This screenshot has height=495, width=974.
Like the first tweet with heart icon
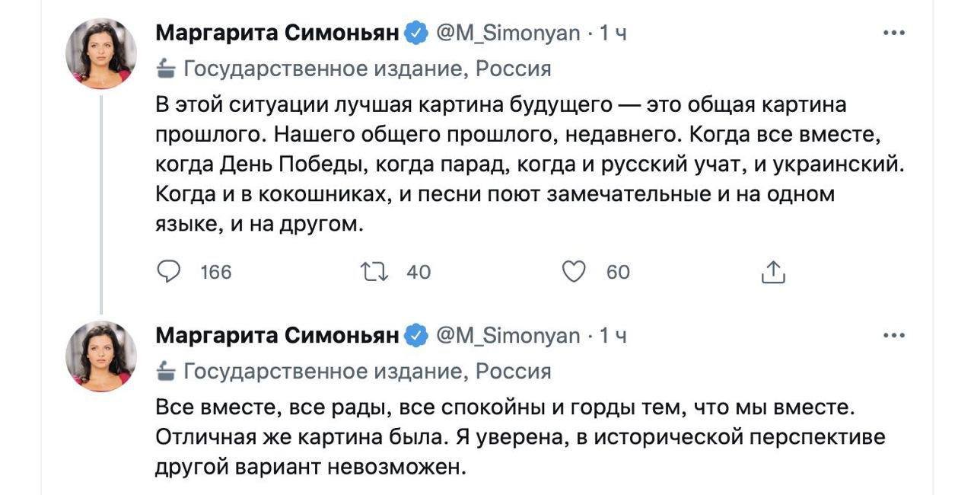(x=573, y=271)
